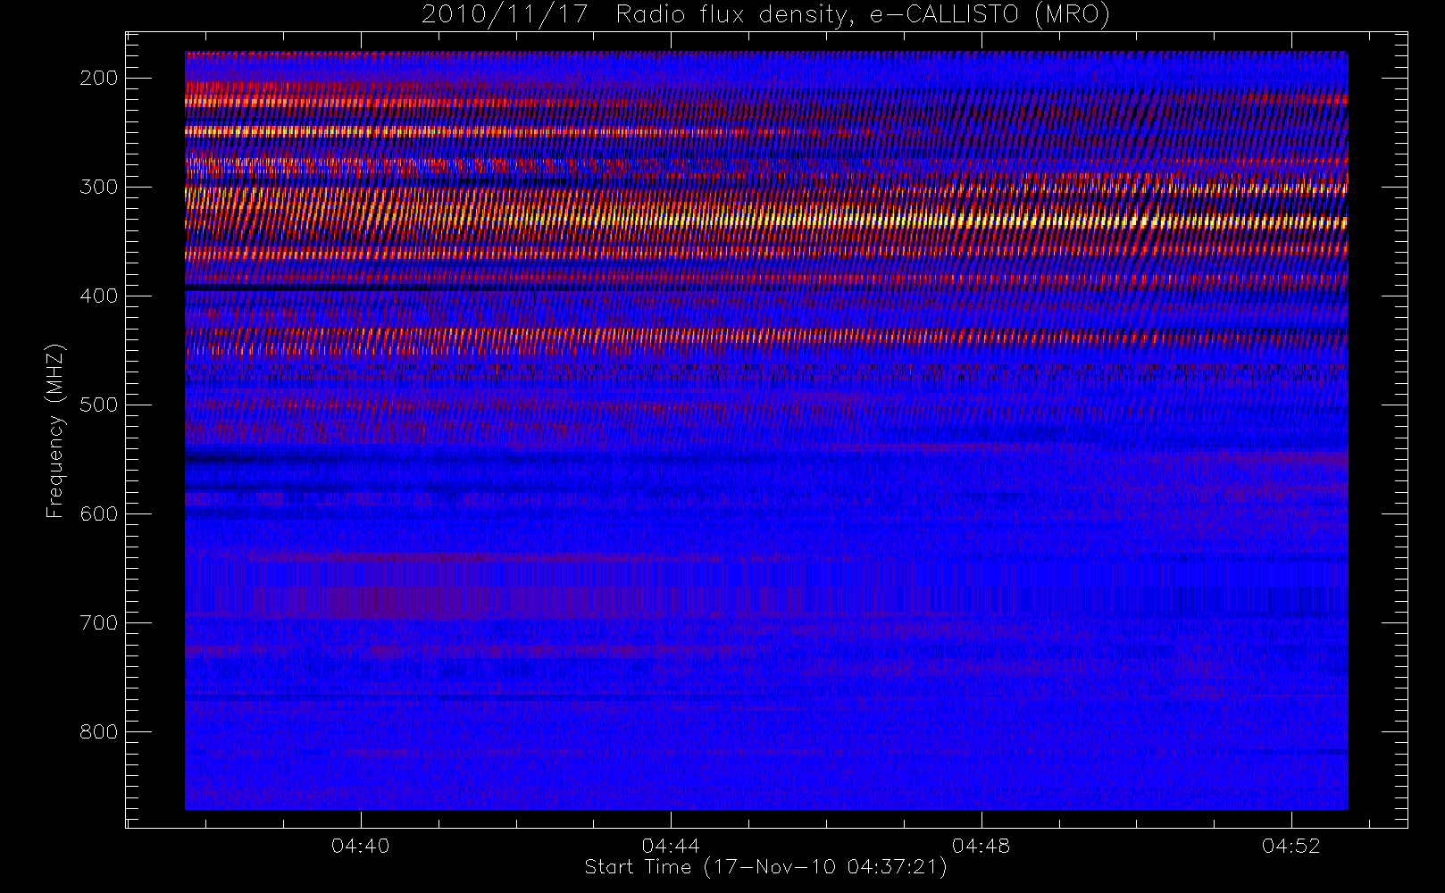Click the 04:48 time tick label
This screenshot has height=893, width=1445.
[981, 846]
